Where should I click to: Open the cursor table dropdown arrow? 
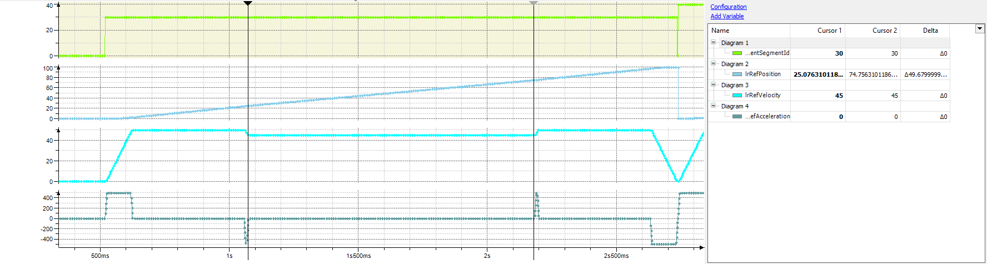click(x=980, y=29)
